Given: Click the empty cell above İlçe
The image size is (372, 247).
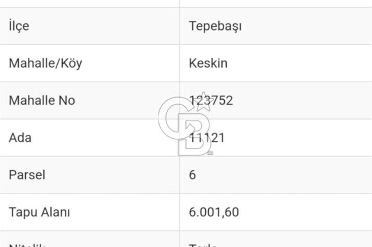Looking at the screenshot, I should 89,3.
